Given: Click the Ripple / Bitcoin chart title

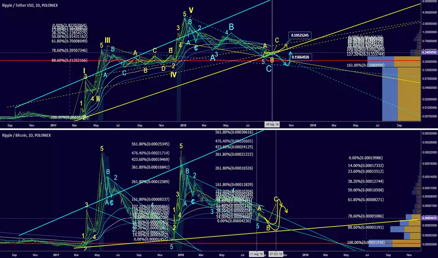Looking at the screenshot, I should pos(26,135).
